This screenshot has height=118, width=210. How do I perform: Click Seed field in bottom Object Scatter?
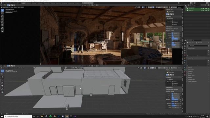[x=176, y=108]
